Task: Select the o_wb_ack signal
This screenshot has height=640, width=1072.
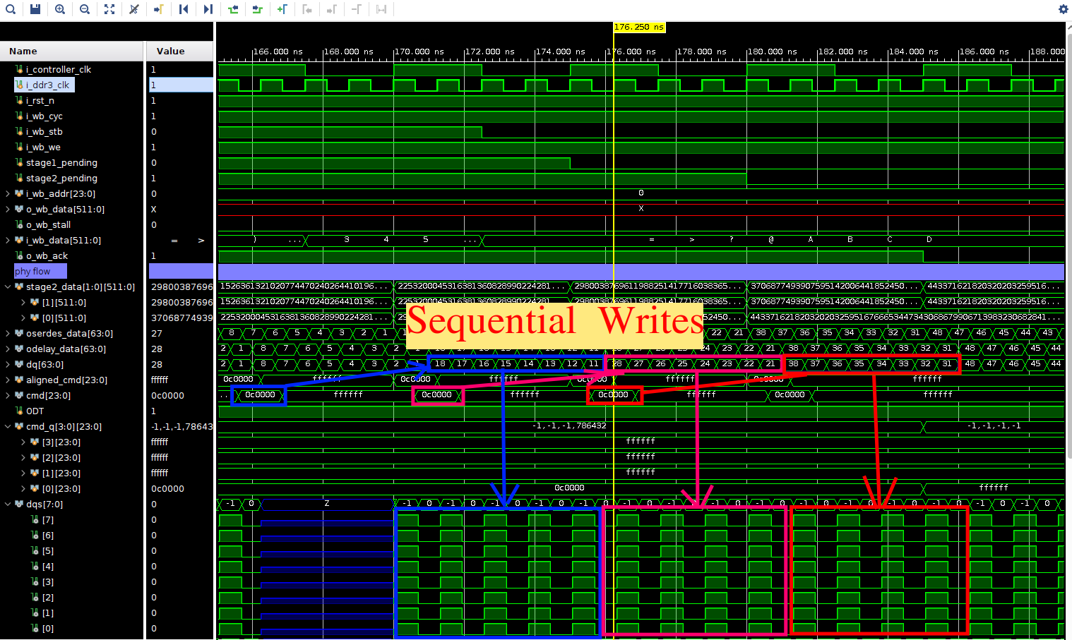Action: tap(47, 255)
